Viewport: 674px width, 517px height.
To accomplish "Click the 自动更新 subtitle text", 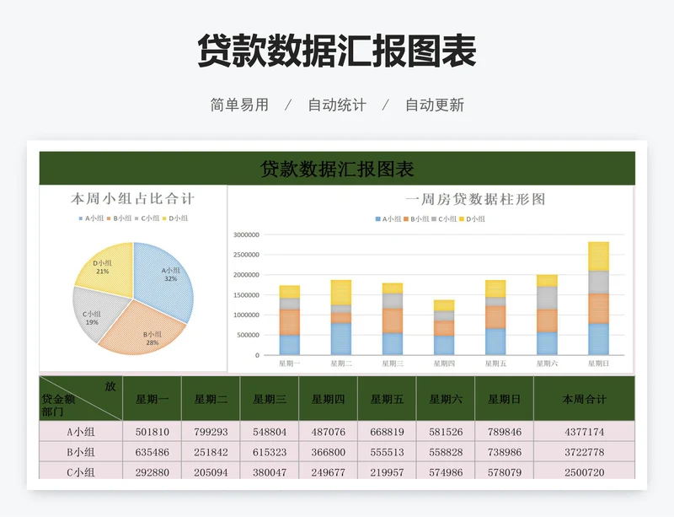I will pos(435,105).
